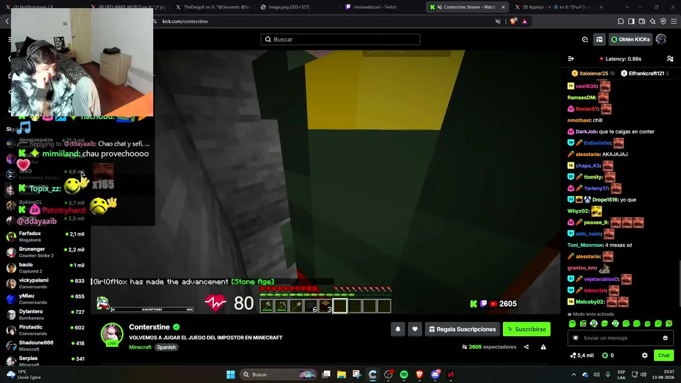Screen dimensions: 681x383
Task: Open baulo channel in the sidebar
Action: (x=45, y=268)
